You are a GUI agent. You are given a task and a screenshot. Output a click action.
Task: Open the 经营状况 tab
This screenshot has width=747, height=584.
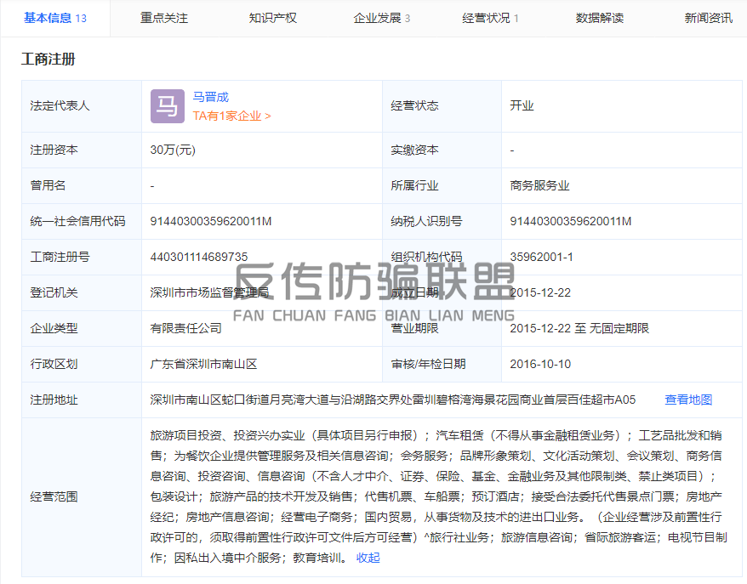[491, 18]
